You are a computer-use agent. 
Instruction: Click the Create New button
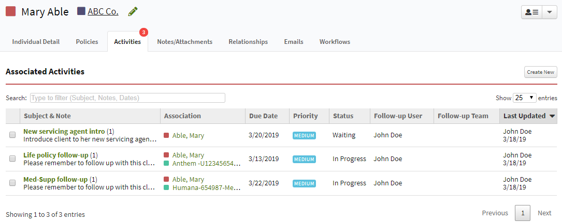(540, 72)
